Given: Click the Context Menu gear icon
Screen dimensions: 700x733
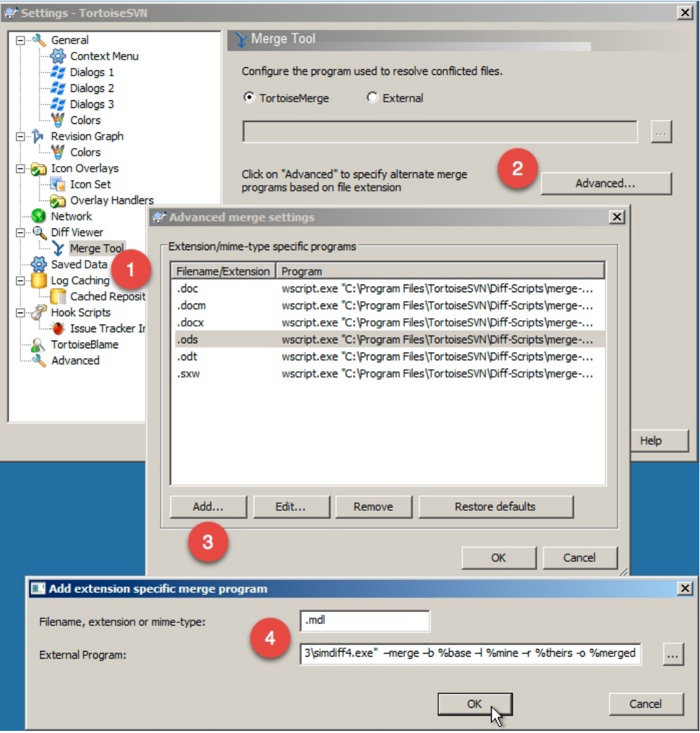Looking at the screenshot, I should (x=58, y=56).
